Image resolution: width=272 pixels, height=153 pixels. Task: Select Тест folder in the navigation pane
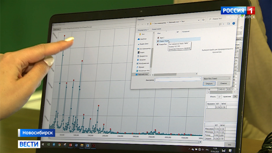pos(142,34)
